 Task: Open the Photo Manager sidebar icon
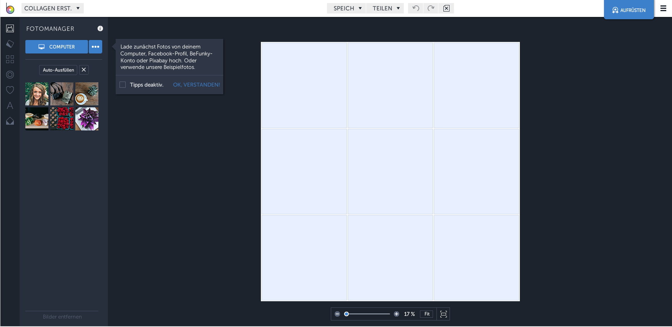10,28
